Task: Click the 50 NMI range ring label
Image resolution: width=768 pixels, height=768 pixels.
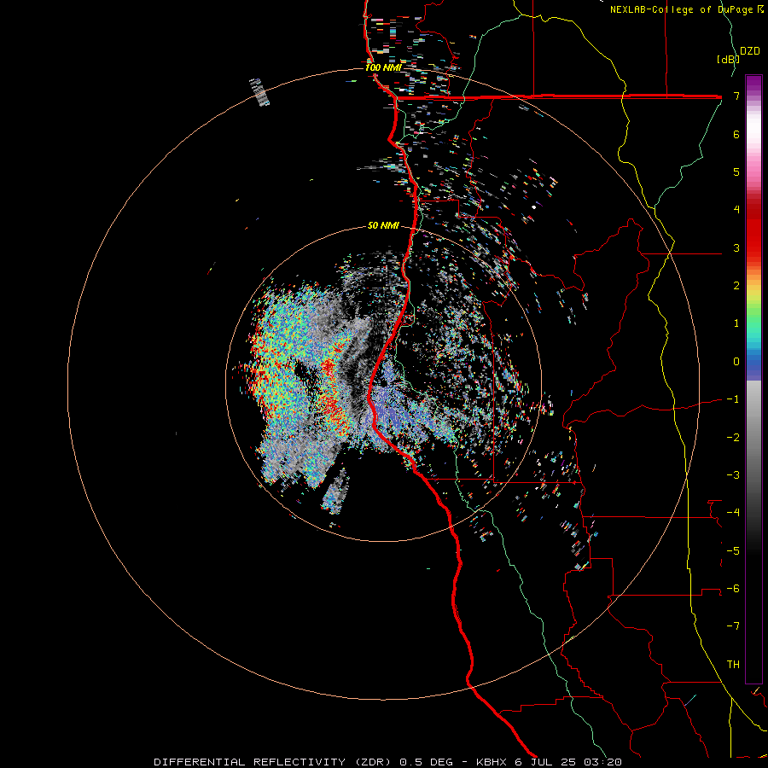Action: (383, 225)
